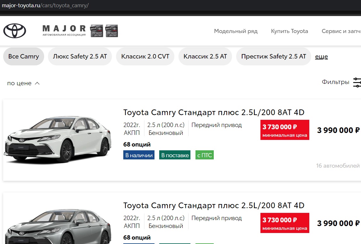Toggle price sort direction chevron
The image size is (361, 244).
click(37, 83)
